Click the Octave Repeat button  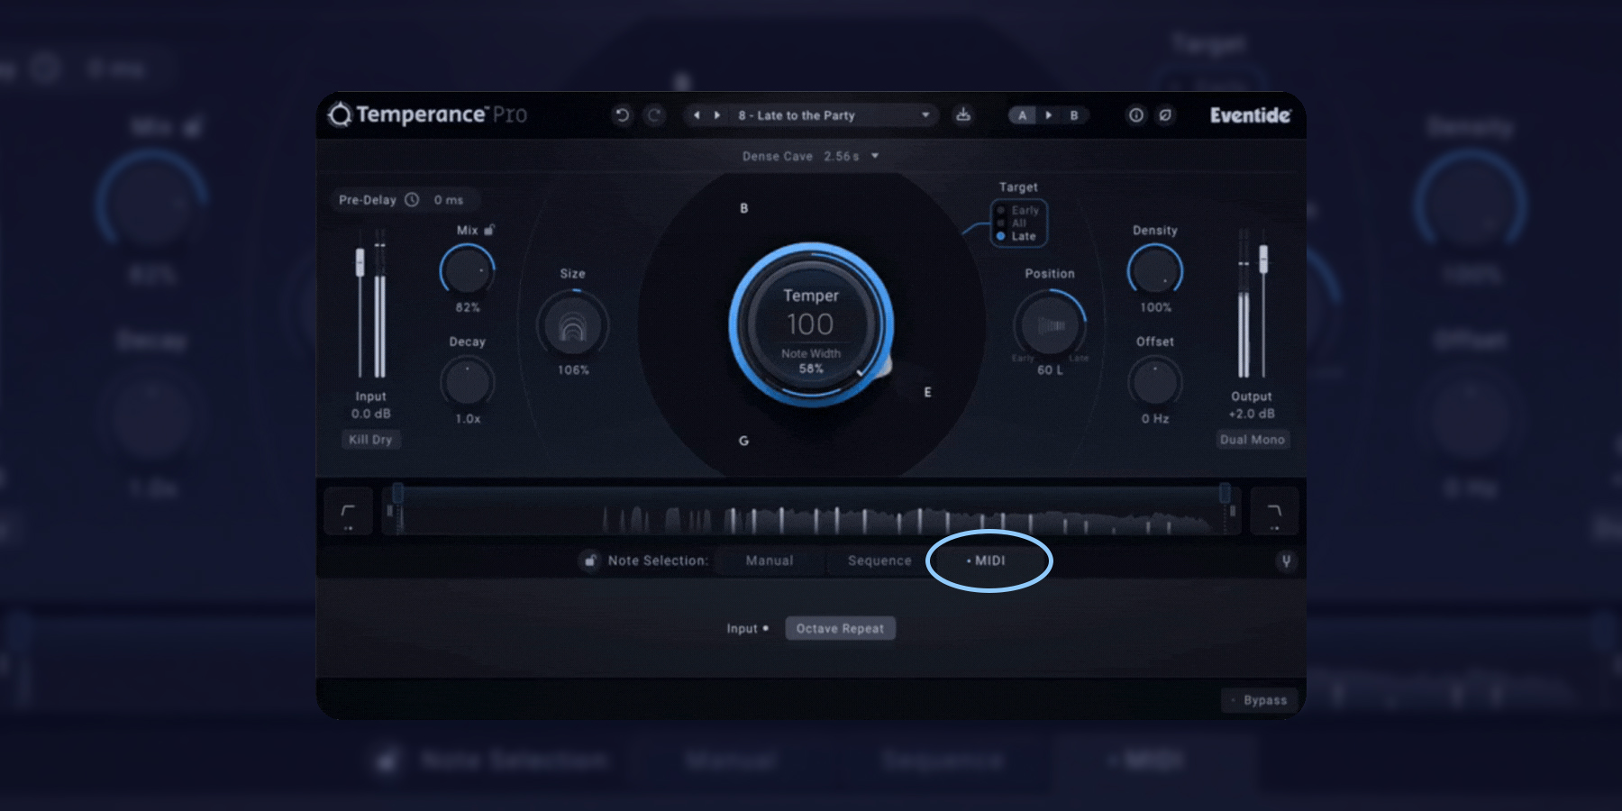840,628
